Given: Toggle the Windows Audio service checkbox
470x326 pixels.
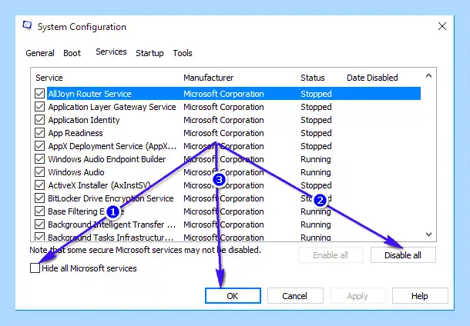Looking at the screenshot, I should 39,172.
